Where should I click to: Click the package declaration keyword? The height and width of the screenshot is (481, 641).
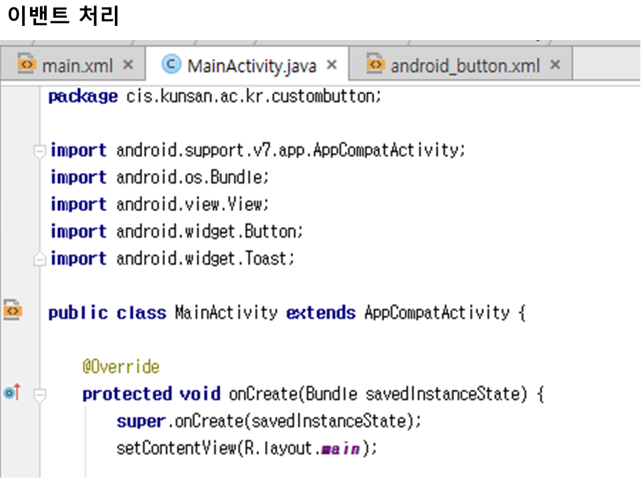coord(83,97)
